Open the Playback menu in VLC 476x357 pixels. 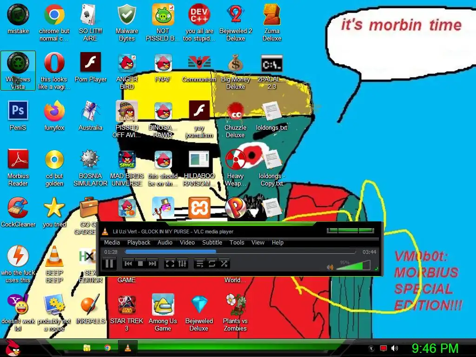(139, 242)
